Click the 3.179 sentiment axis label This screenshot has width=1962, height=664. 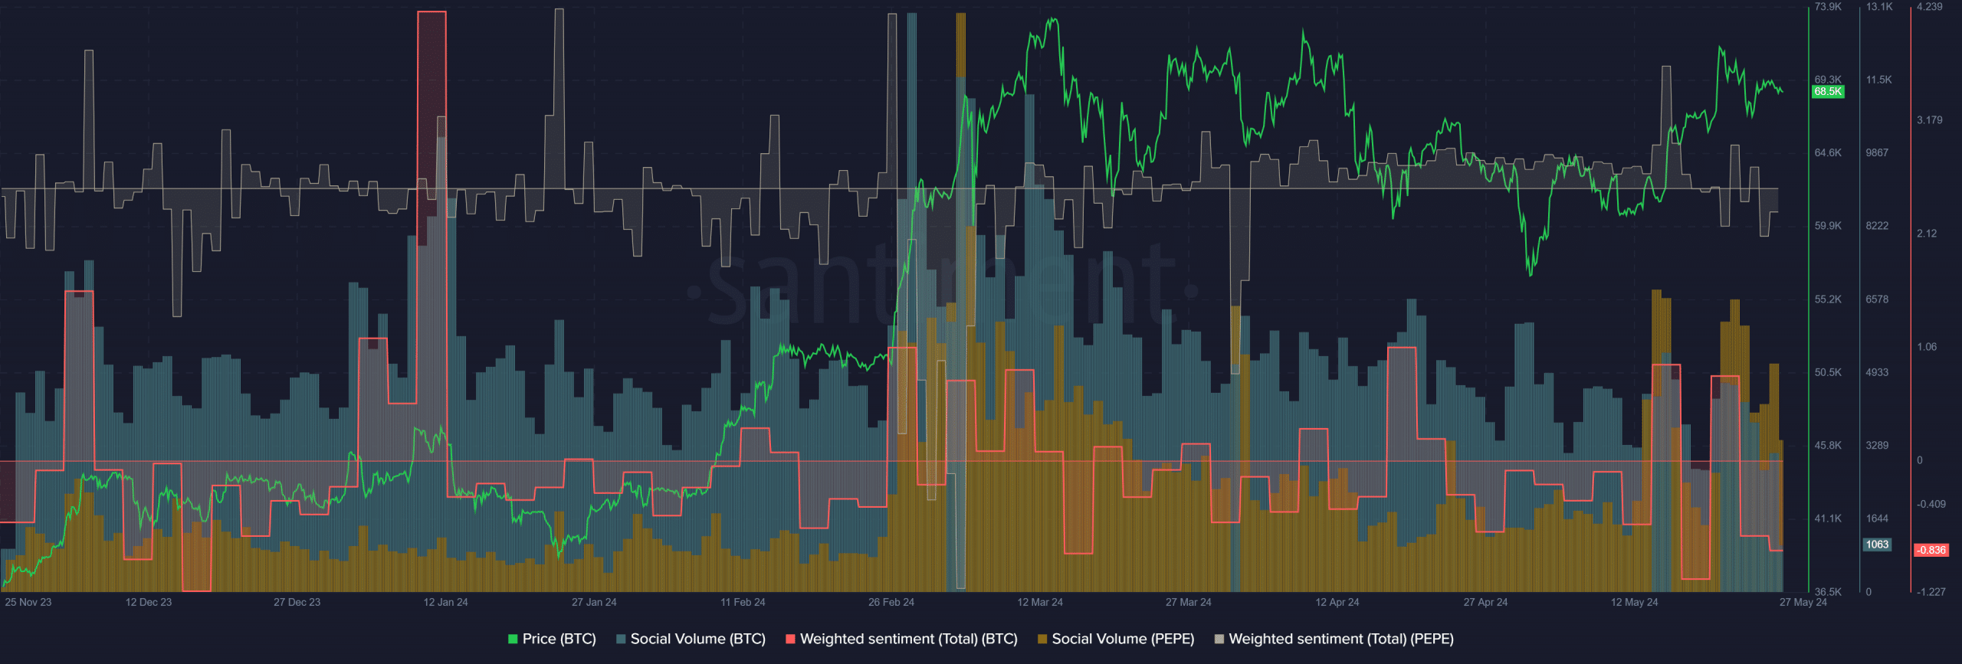click(1930, 120)
